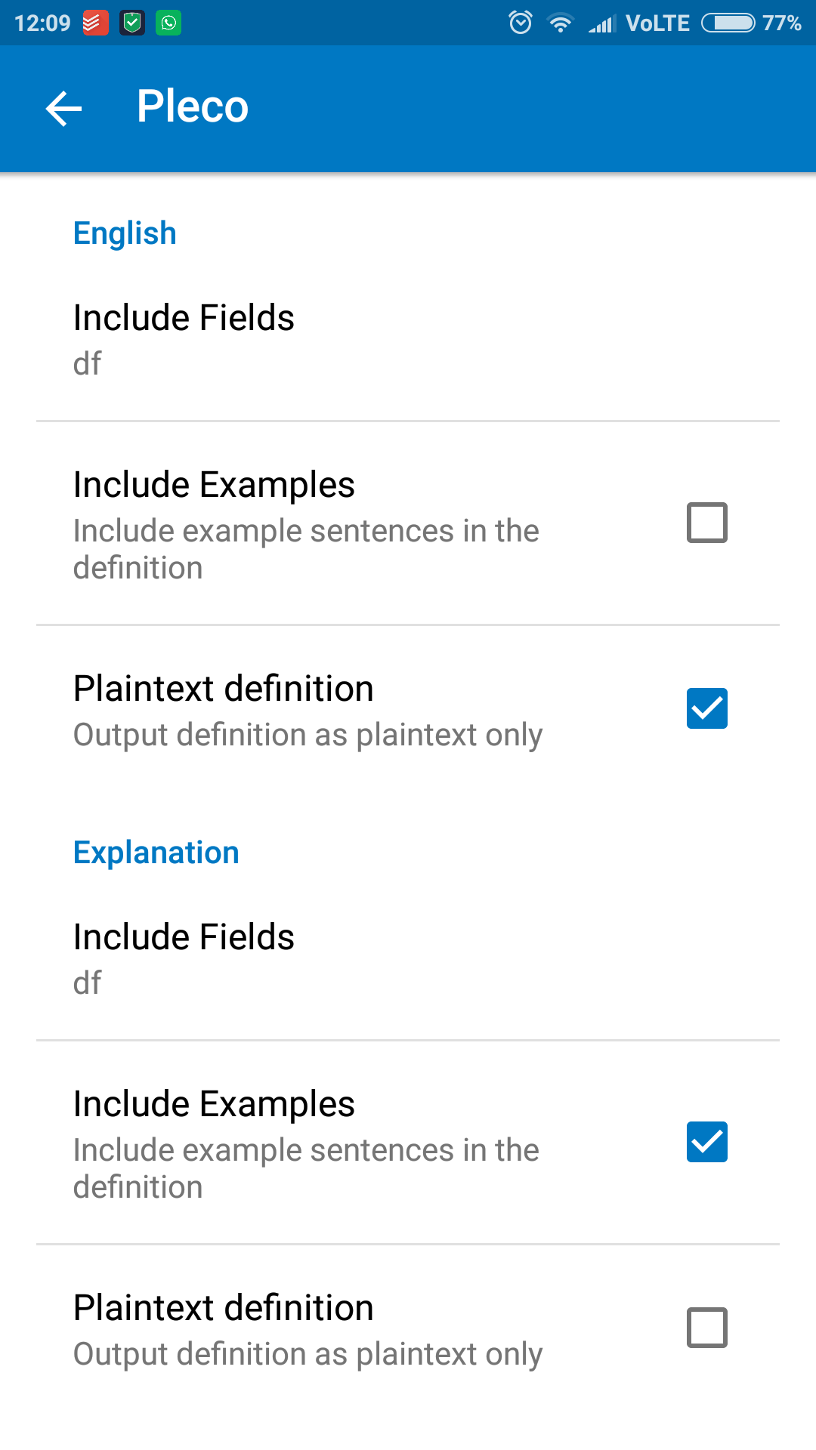Screen dimensions: 816x1450
Task: Enable Plaintext definition under Explanation
Action: (706, 1328)
